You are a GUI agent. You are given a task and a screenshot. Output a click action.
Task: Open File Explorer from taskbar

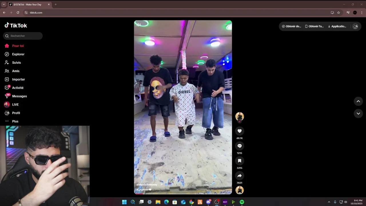point(158,202)
